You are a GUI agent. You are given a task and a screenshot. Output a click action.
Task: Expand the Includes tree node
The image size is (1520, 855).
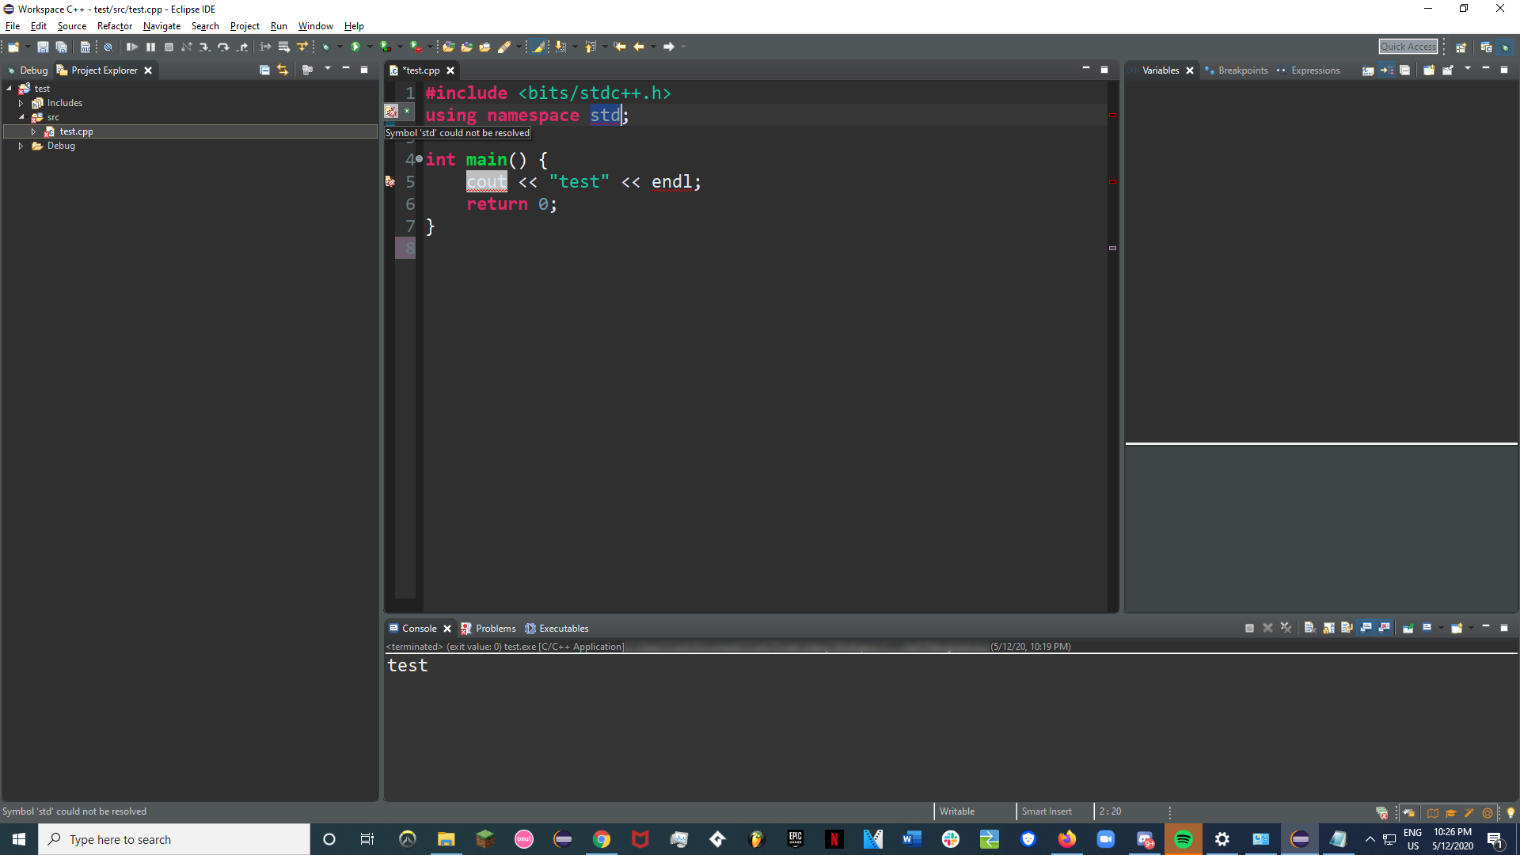[x=21, y=103]
